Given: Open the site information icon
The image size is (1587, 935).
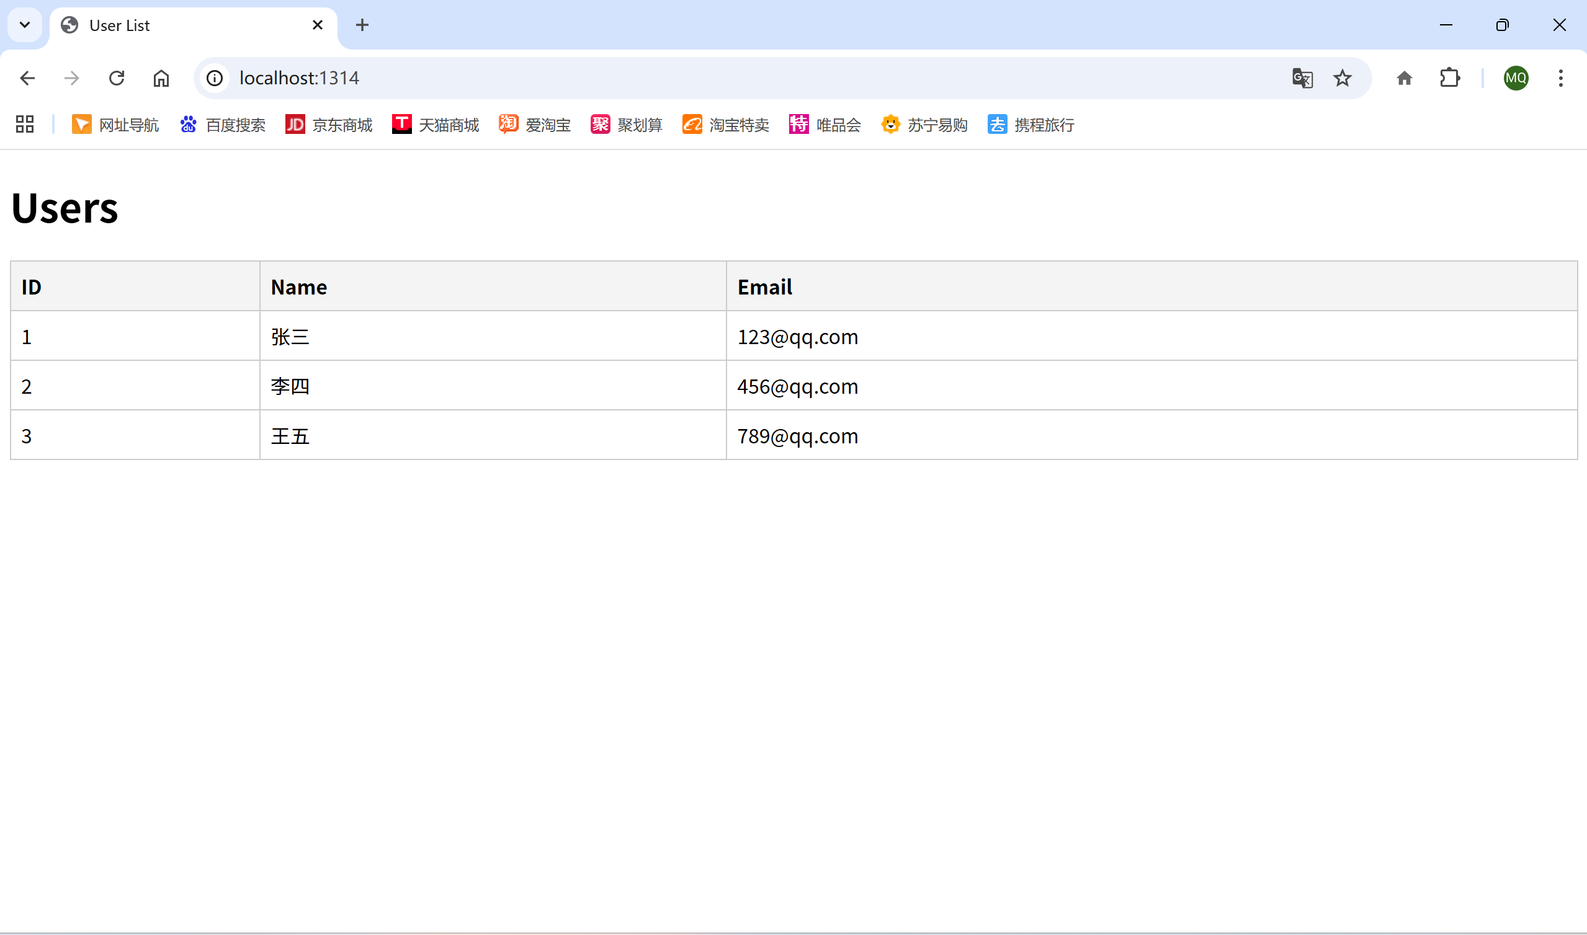Looking at the screenshot, I should click(215, 78).
